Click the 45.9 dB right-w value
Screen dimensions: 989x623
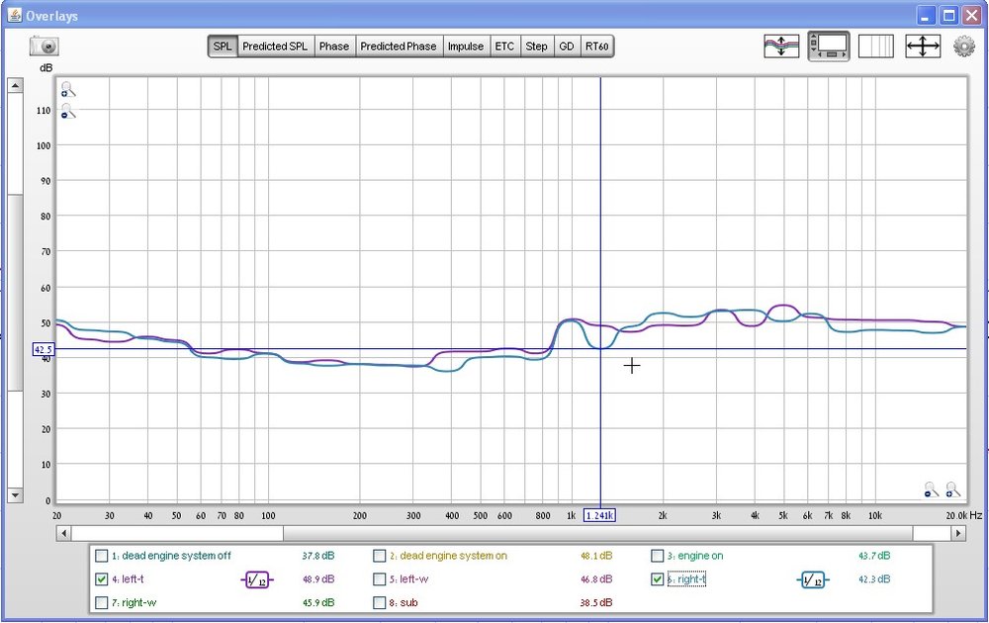click(318, 603)
